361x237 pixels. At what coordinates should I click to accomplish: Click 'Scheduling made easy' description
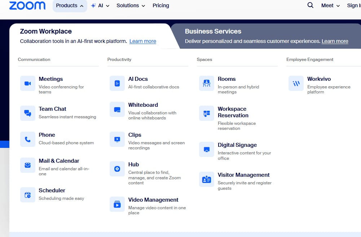tap(61, 198)
